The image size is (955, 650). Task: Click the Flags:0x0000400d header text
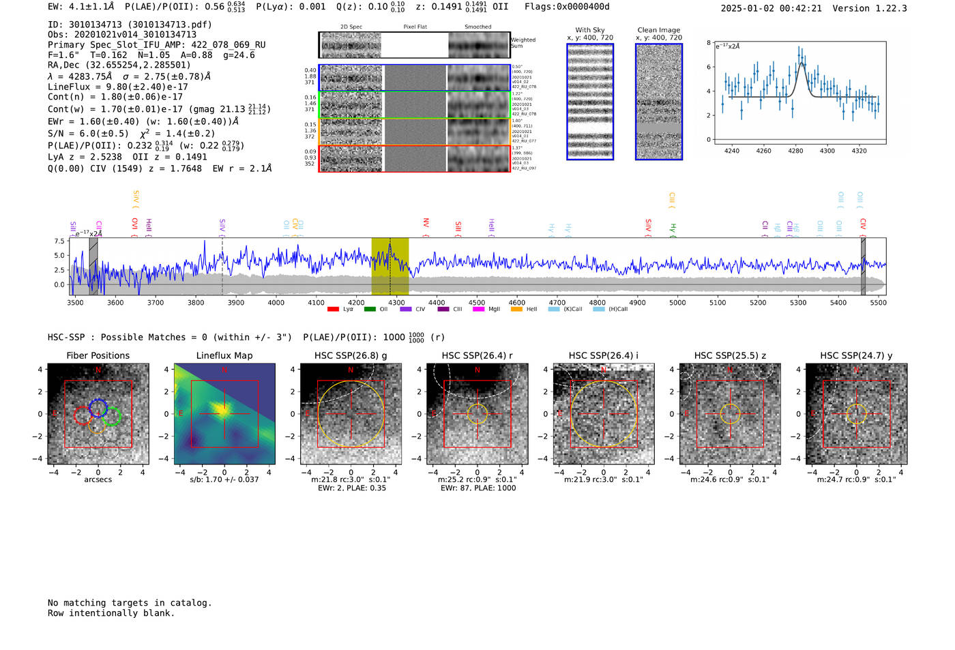567,7
